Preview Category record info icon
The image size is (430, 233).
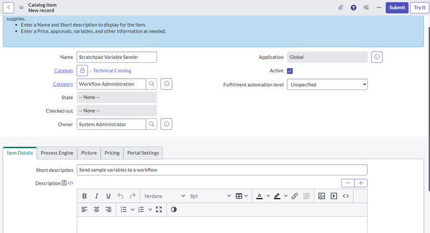click(166, 84)
